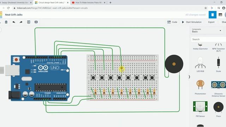This screenshot has width=226, height=127.
Task: Select the Ultrasonic Distance Sensor component
Action: pos(218,89)
